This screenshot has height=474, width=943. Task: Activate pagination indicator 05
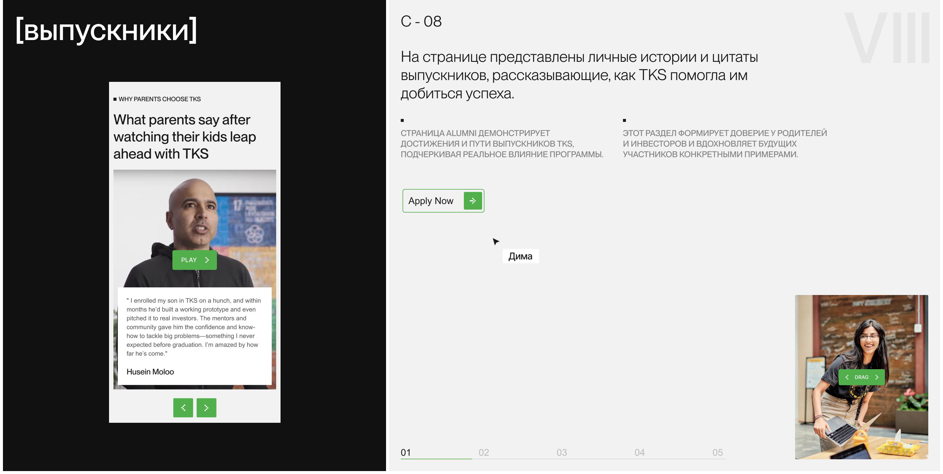click(718, 452)
